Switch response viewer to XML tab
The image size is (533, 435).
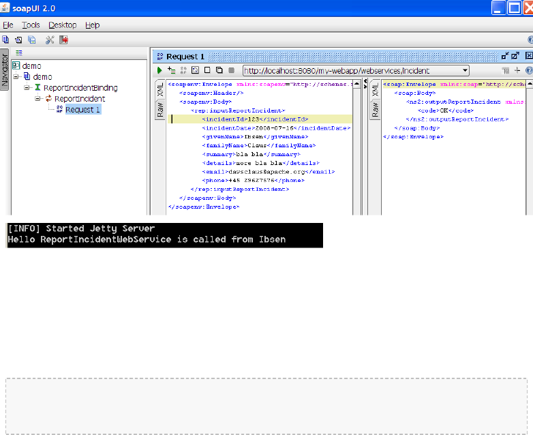tap(375, 91)
